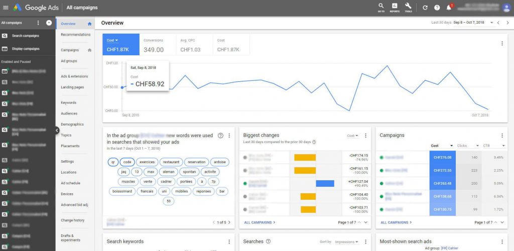Click the 'restaurant' search word chip
514x251 pixels.
tap(171, 162)
